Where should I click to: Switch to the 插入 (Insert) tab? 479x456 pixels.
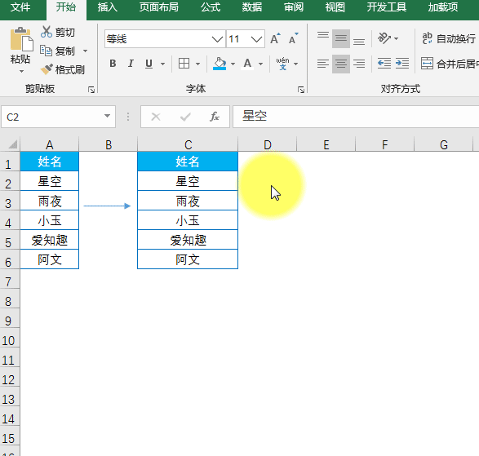108,7
